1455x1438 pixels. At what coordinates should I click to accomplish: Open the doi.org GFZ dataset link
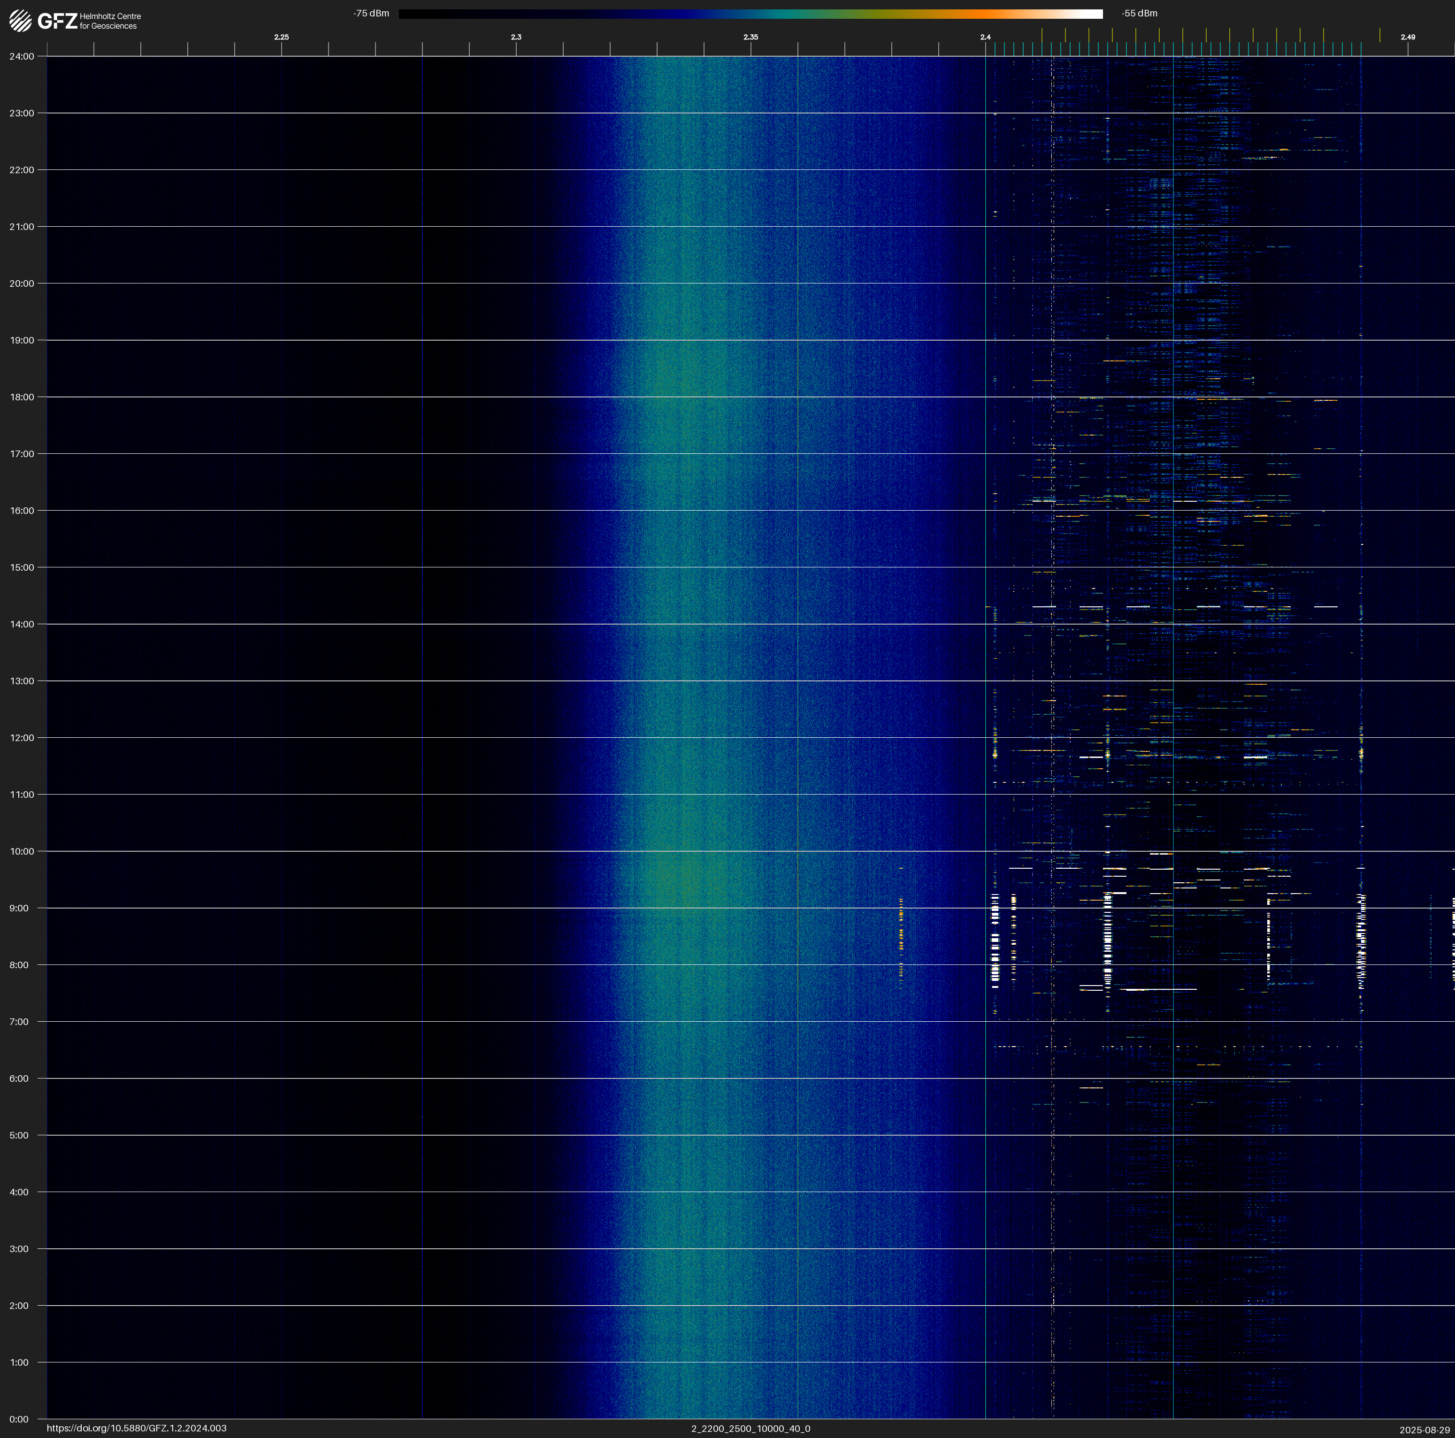pyautogui.click(x=136, y=1428)
